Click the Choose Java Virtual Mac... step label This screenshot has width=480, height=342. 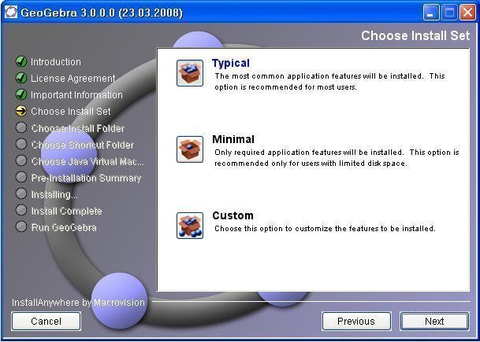(87, 161)
